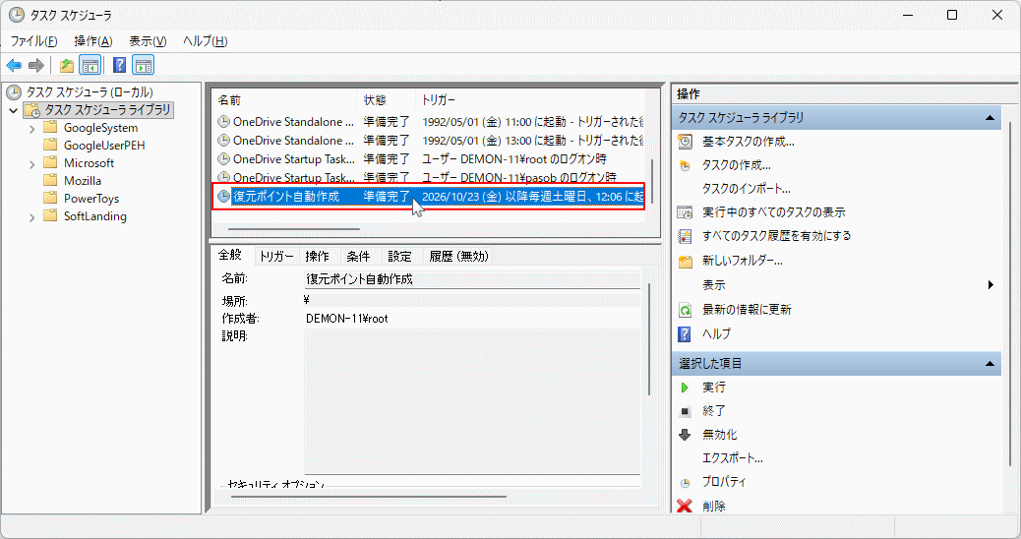The image size is (1021, 539).
Task: Toggle the action pane toolbar icon
Action: (144, 65)
